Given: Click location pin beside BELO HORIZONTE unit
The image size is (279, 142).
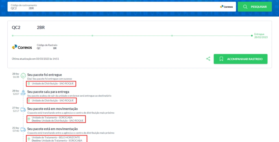Looking at the screenshot, I should coord(29,139).
